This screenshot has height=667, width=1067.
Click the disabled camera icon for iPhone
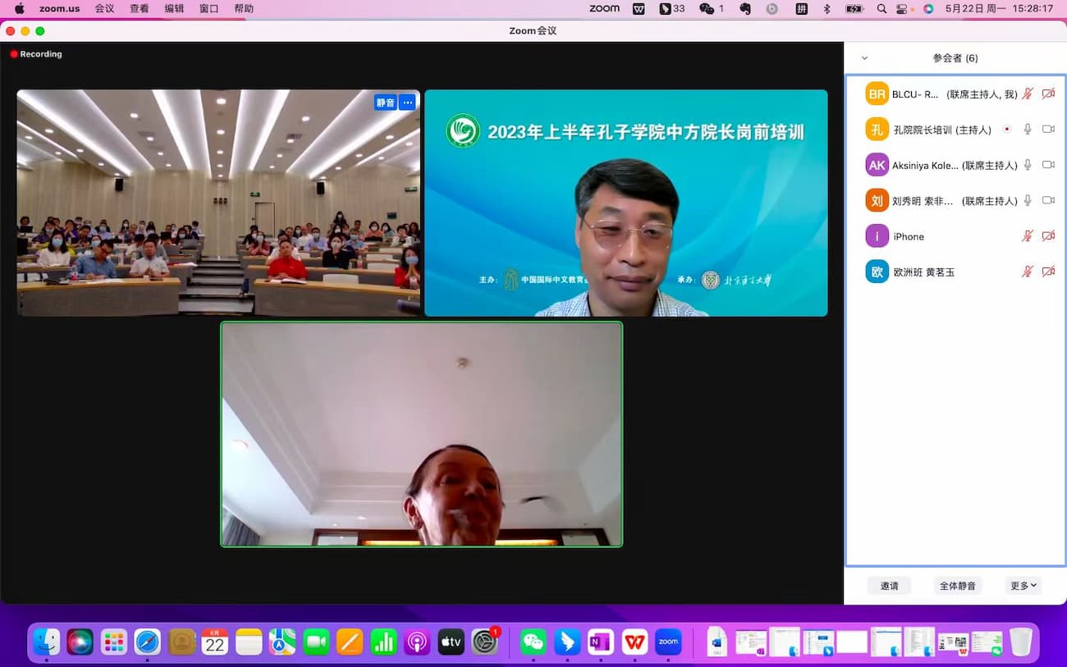pyautogui.click(x=1048, y=236)
